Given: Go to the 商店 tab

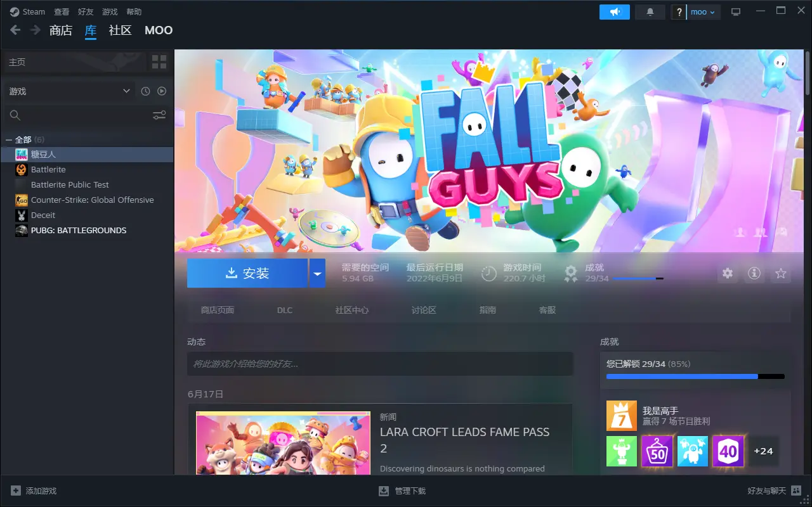Looking at the screenshot, I should (61, 30).
